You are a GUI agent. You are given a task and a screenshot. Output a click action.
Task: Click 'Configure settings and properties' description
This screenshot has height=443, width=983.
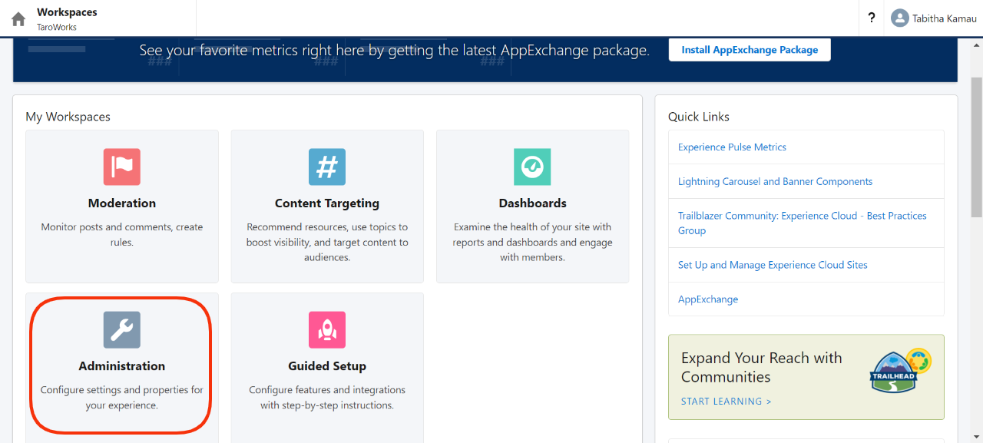click(x=122, y=397)
